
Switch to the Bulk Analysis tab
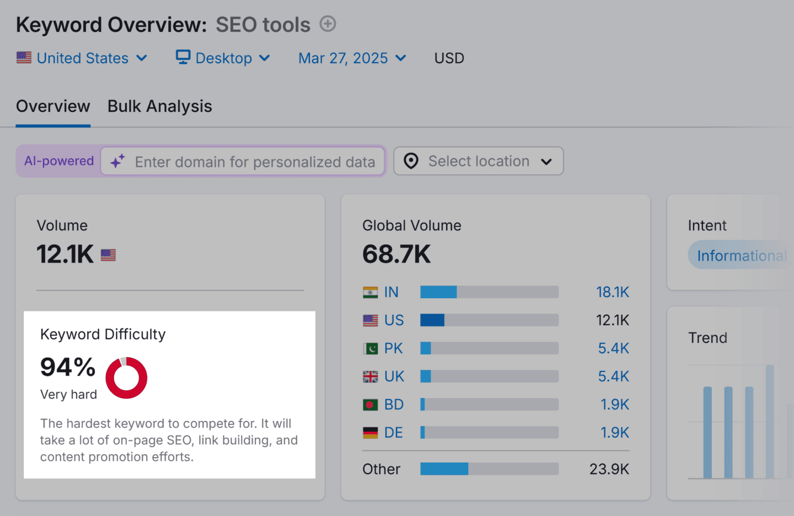pos(159,106)
